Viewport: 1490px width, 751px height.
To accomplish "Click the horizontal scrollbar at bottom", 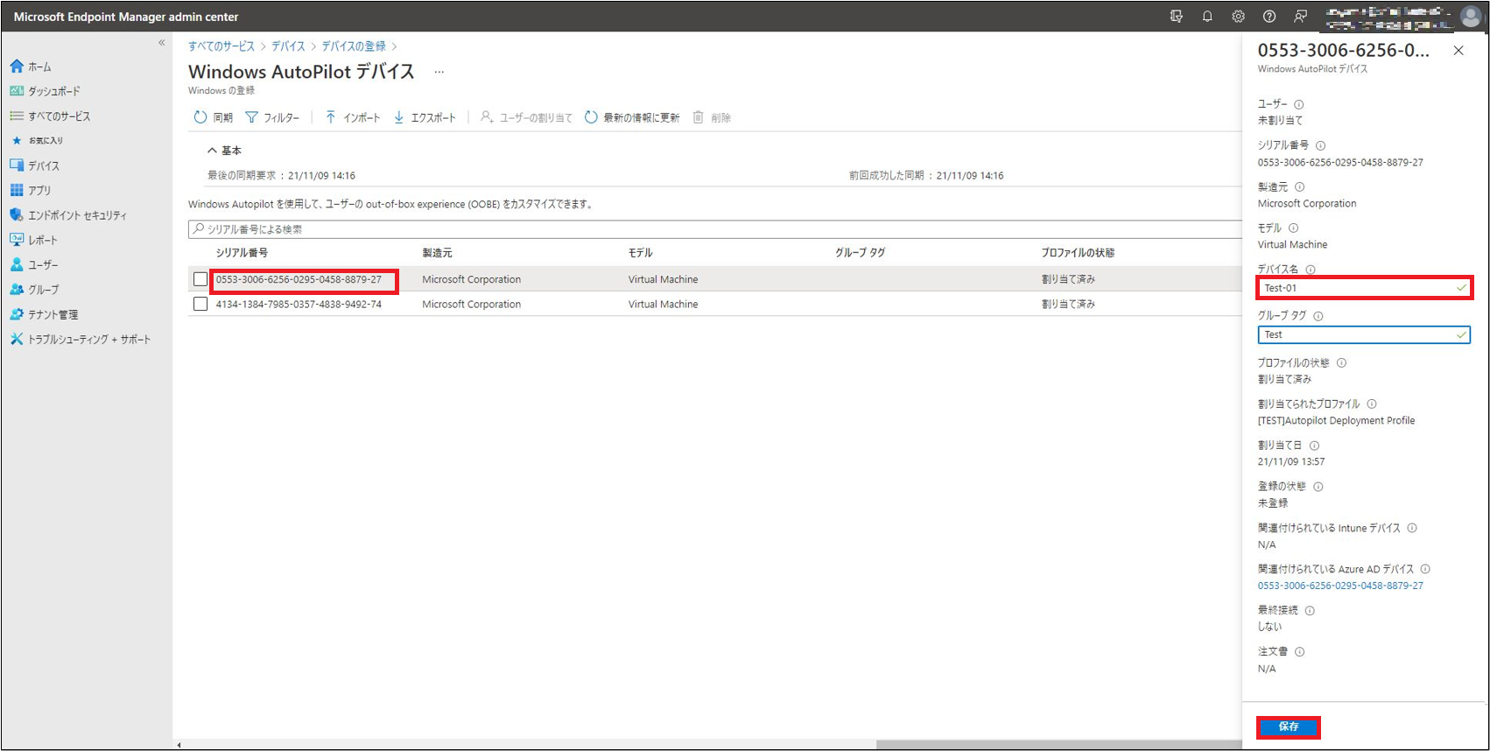I will coord(1058,745).
